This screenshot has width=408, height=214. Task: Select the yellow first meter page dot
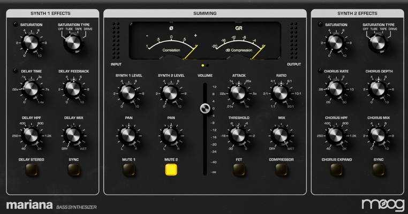[x=203, y=65]
